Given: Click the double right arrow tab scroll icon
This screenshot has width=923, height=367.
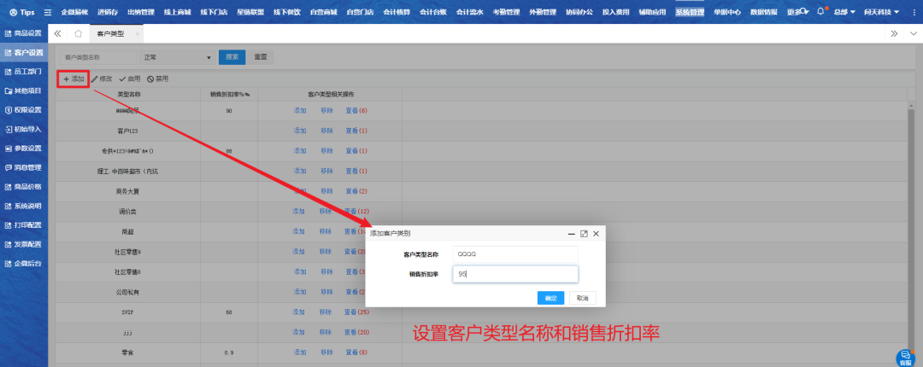Looking at the screenshot, I should tap(894, 33).
